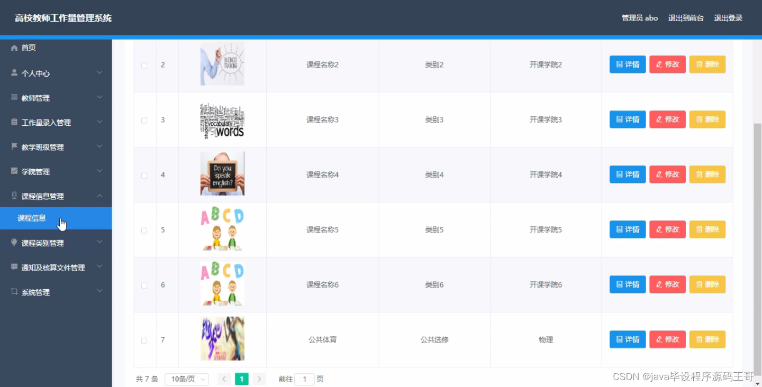The width and height of the screenshot is (762, 387).
Task: Select page 1 in pagination
Action: (x=242, y=379)
